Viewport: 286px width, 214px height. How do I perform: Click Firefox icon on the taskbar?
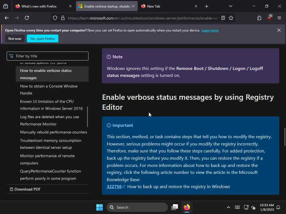click(x=187, y=207)
